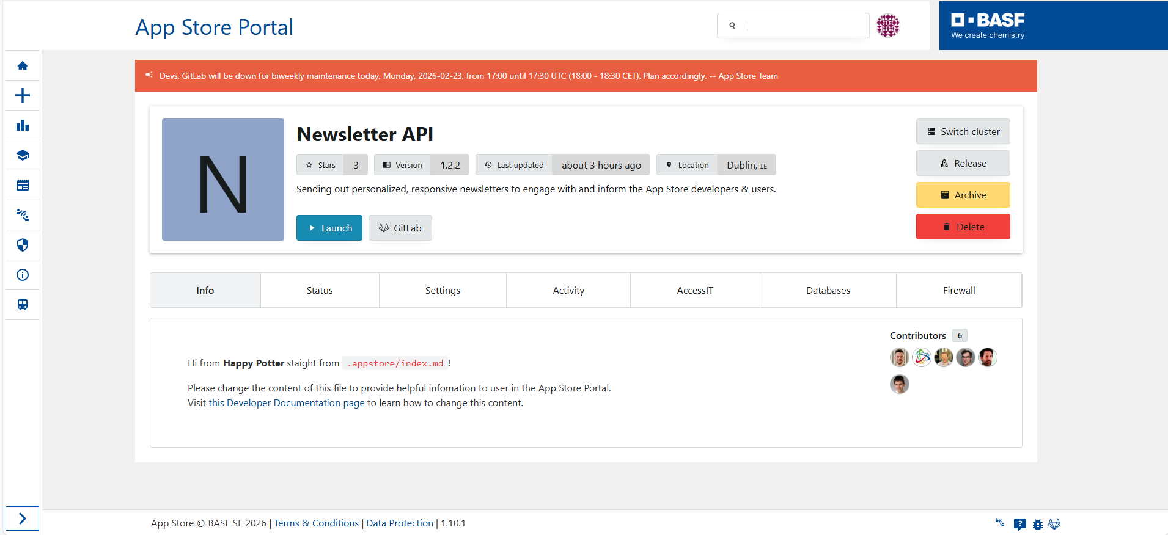Viewport: 1168px width, 535px height.
Task: Switch to the Activity tab
Action: point(568,290)
